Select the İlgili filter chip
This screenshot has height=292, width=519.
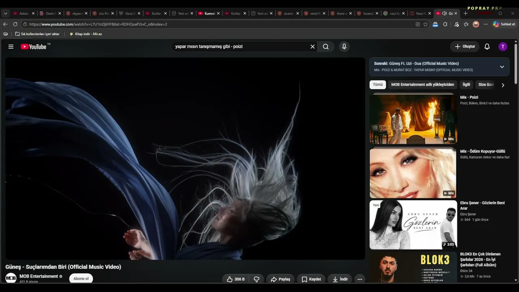[466, 84]
